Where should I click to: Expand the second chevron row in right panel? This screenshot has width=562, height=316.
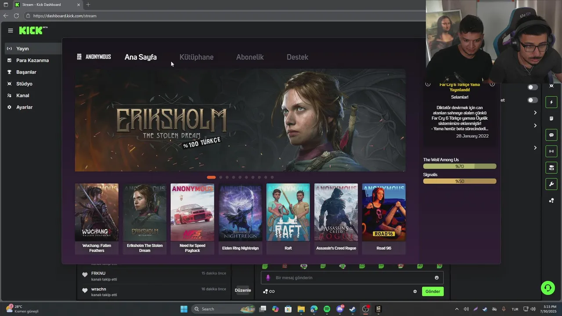click(535, 126)
